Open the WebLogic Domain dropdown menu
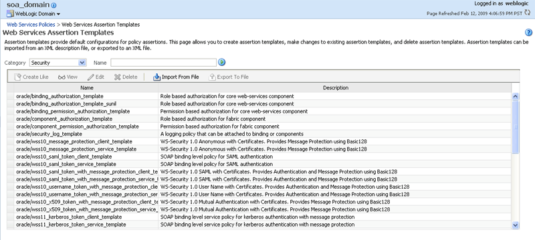The height and width of the screenshot is (240, 535). click(33, 14)
